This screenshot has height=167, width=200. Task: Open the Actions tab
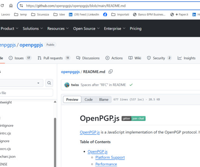tap(114, 58)
